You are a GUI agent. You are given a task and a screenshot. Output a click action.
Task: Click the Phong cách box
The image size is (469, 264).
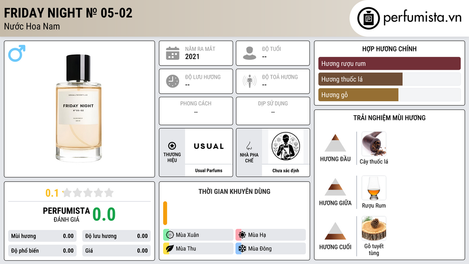(196, 111)
